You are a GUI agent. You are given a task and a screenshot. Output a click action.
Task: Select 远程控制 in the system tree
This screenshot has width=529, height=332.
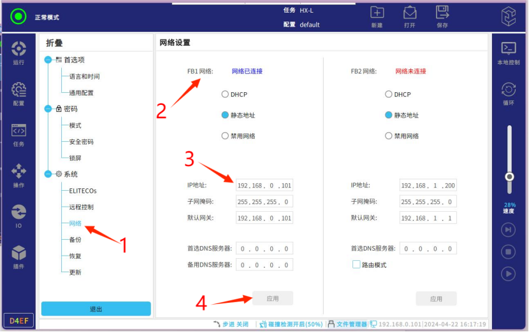pos(81,207)
